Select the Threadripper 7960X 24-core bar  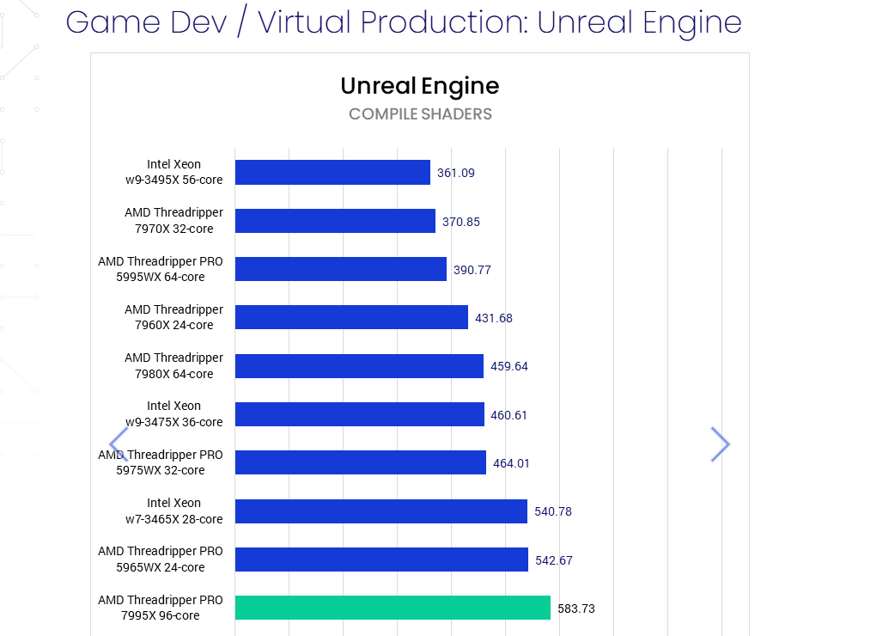351,317
